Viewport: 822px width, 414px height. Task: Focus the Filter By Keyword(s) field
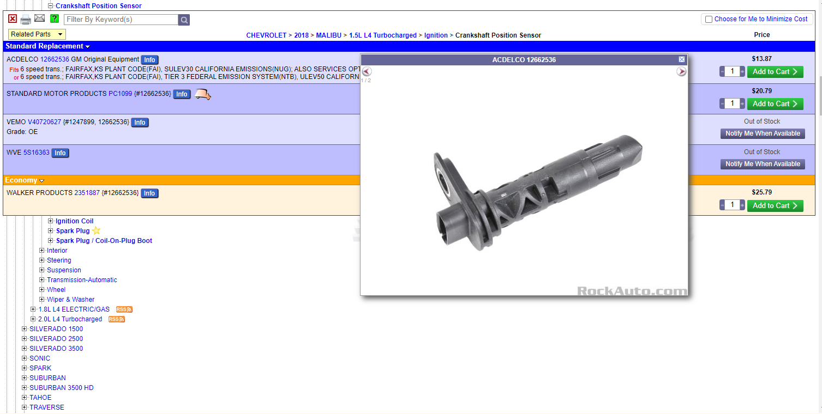click(121, 20)
